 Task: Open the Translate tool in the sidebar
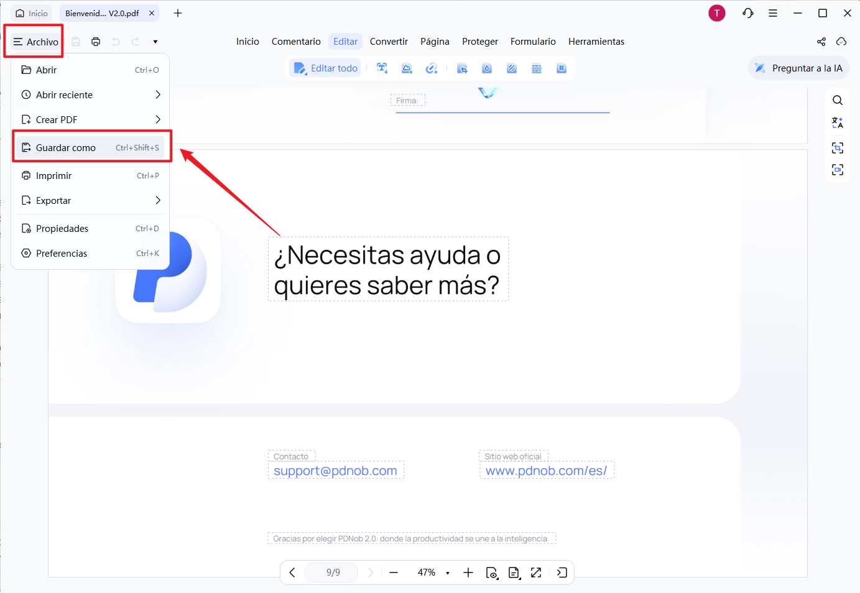click(x=838, y=122)
